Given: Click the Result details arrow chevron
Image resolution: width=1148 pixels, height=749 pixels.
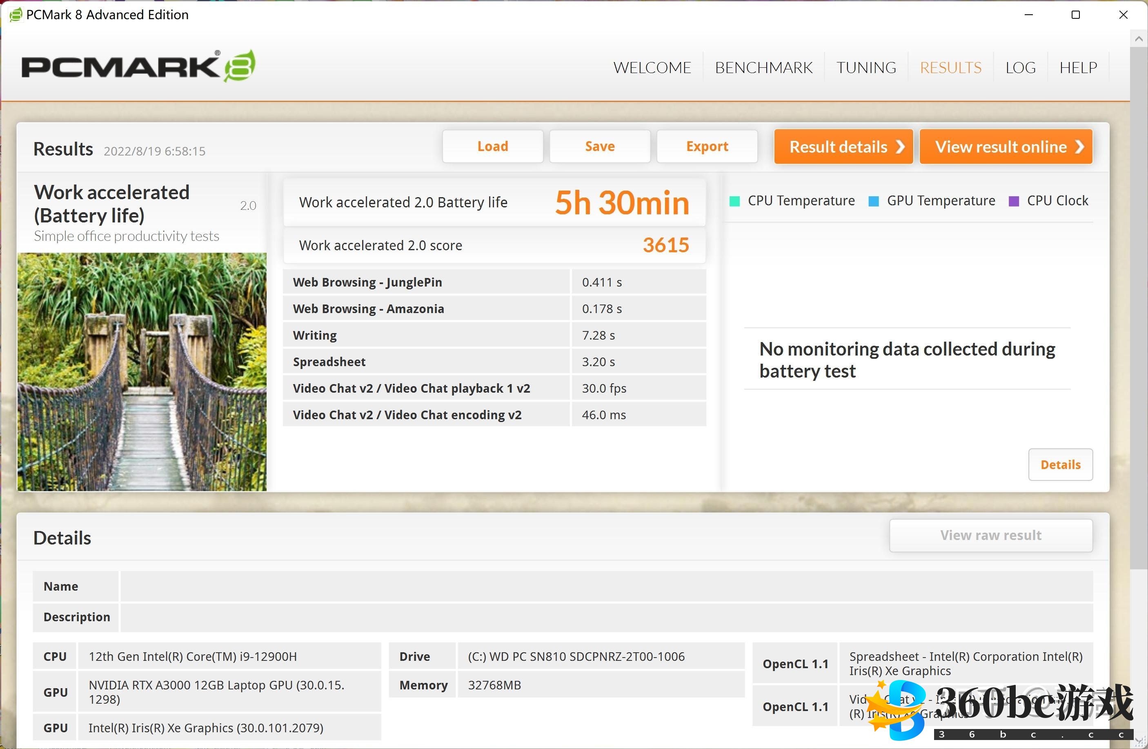Looking at the screenshot, I should click(900, 147).
